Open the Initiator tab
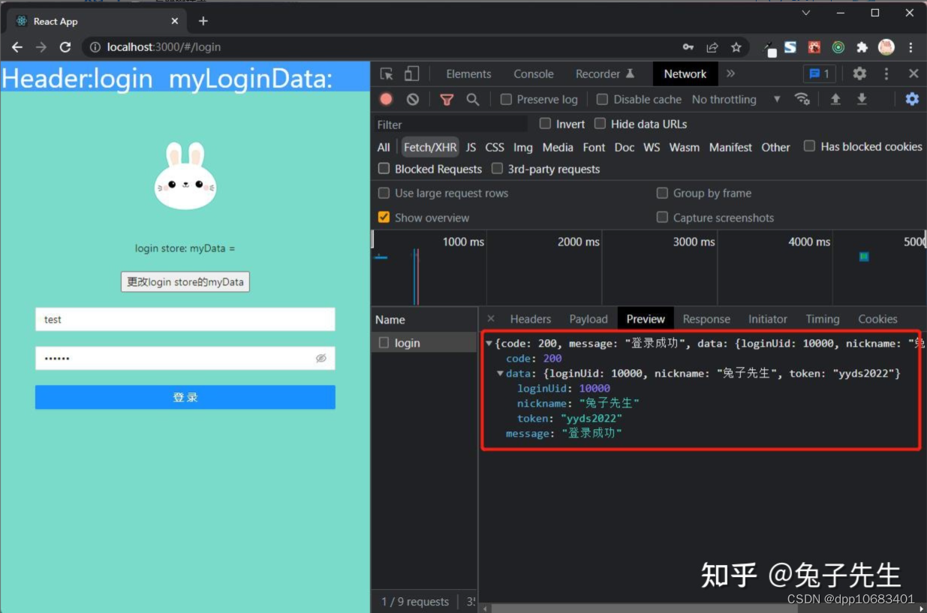Image resolution: width=927 pixels, height=613 pixels. pyautogui.click(x=768, y=319)
